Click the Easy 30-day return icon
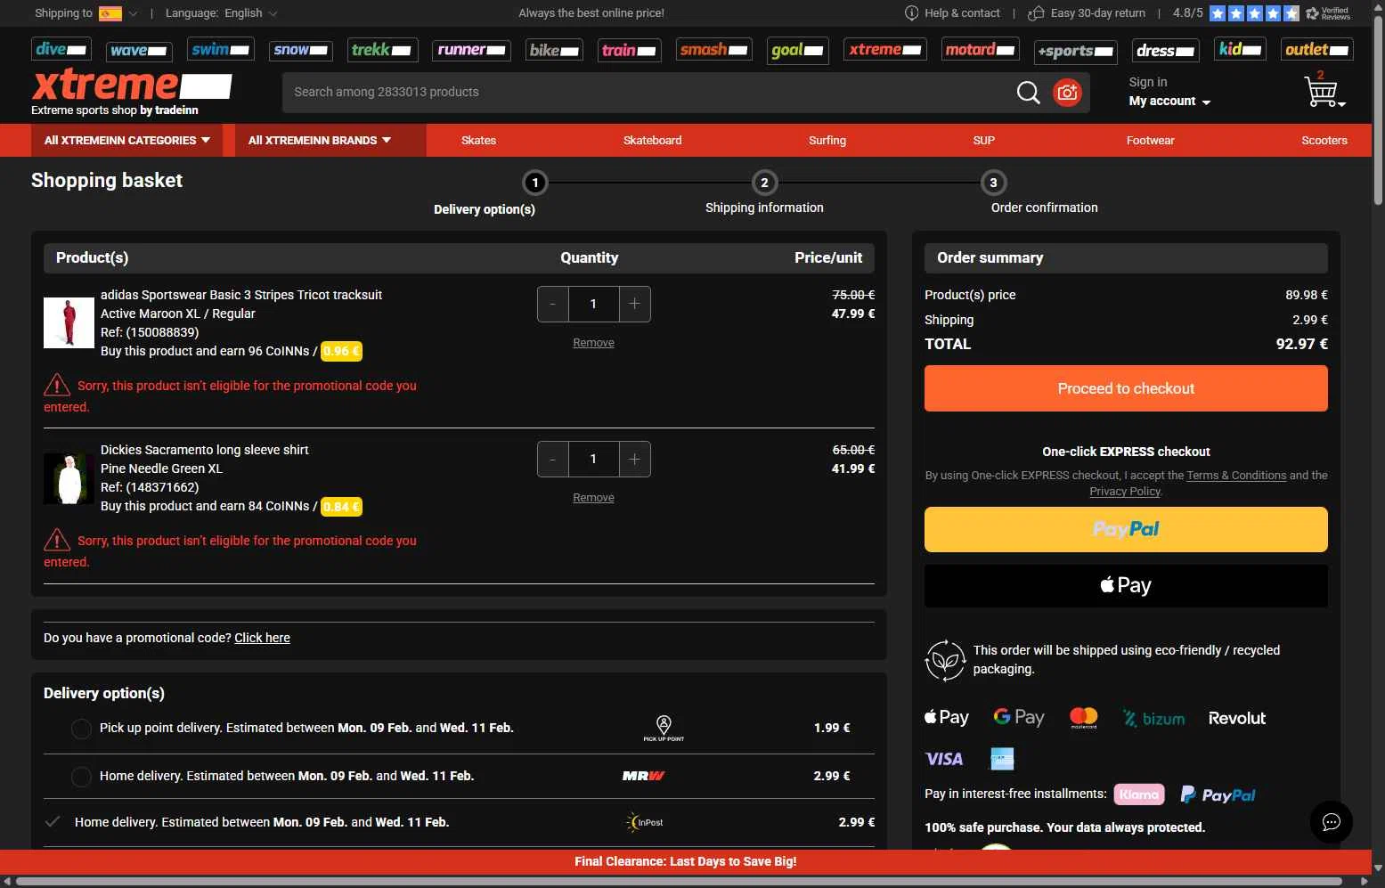 pos(1035,13)
